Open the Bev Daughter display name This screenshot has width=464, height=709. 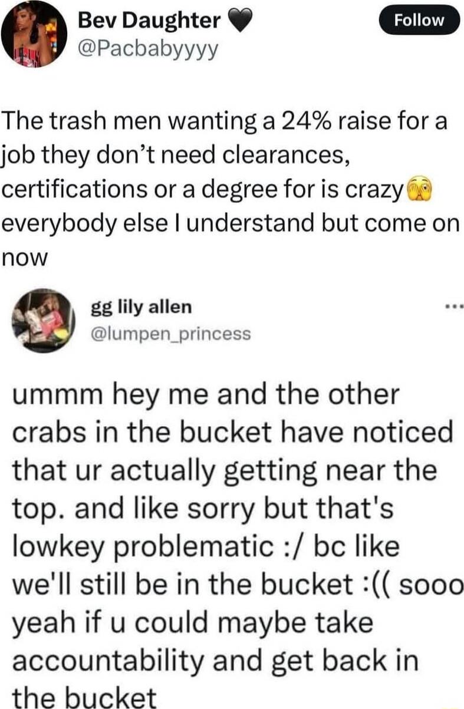(149, 21)
